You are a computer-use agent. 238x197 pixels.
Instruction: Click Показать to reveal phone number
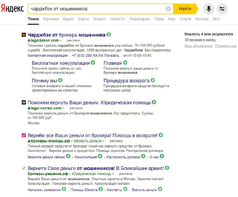112,56
